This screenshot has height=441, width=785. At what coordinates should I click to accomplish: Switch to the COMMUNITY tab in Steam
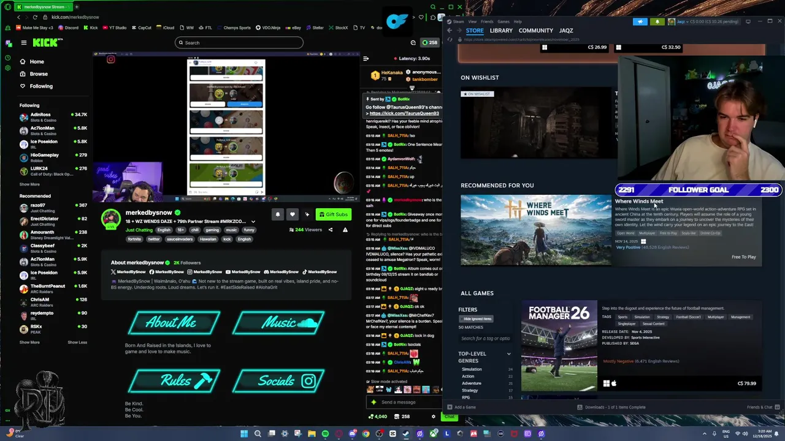536,31
